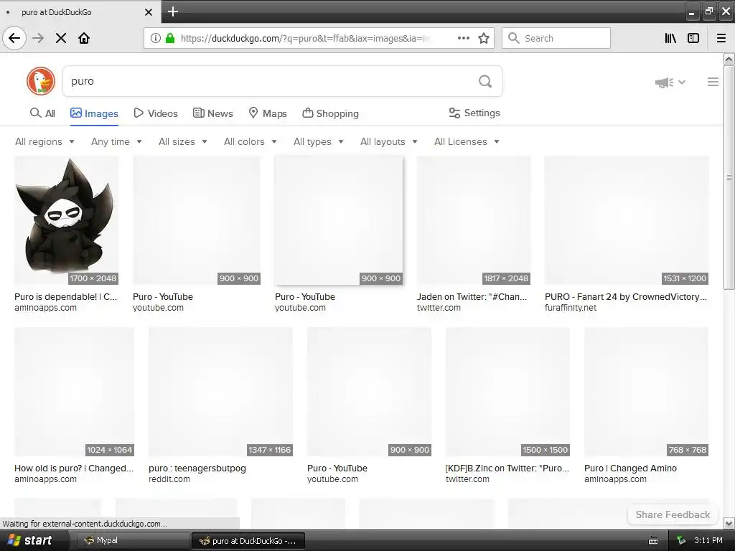Open the News tab
735x551 pixels.
[x=212, y=113]
